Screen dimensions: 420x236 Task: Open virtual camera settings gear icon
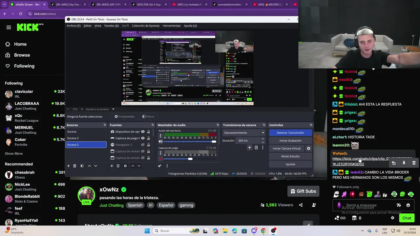tap(308, 148)
